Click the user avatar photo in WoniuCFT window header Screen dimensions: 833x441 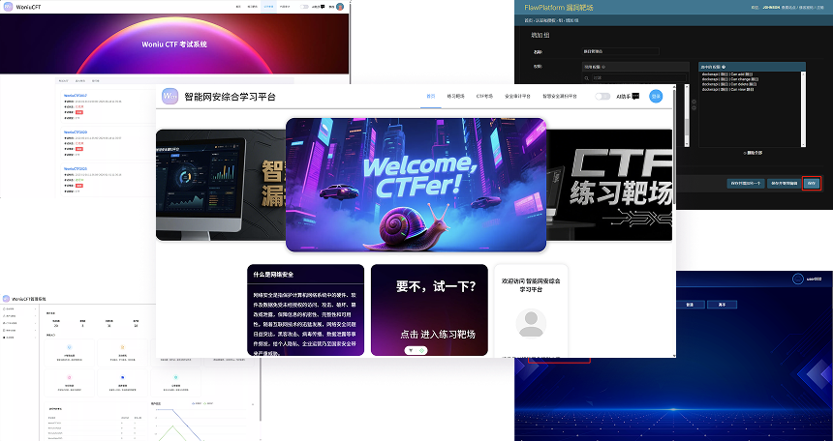340,7
